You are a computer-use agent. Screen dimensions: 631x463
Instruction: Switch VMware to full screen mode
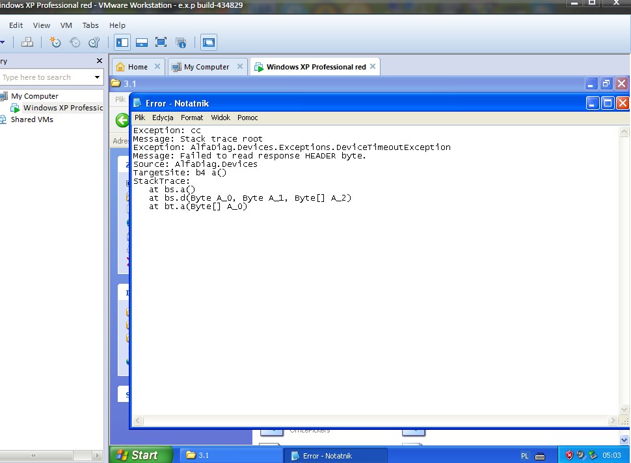coord(161,42)
